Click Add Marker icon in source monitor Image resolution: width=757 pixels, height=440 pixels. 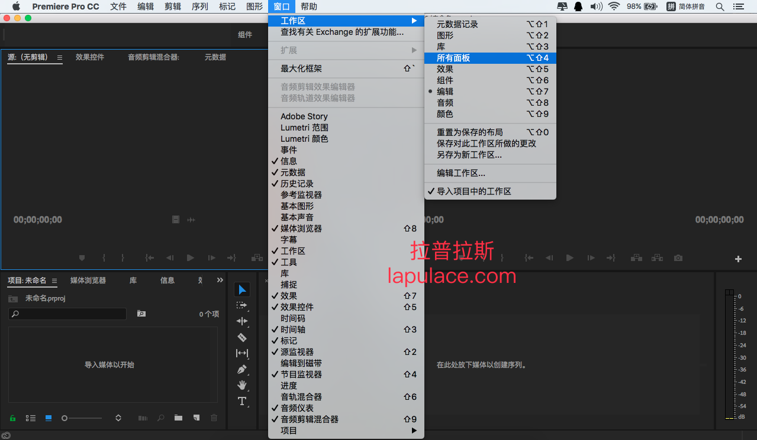(82, 258)
